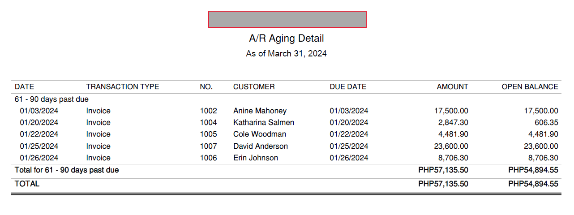Click the TOTAL open balance PHP54,894.55
Image resolution: width=574 pixels, height=215 pixels.
(533, 184)
